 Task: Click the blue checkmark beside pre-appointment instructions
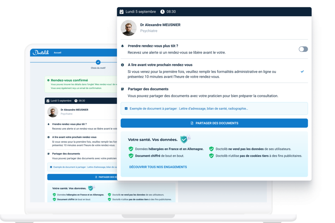click(x=302, y=72)
